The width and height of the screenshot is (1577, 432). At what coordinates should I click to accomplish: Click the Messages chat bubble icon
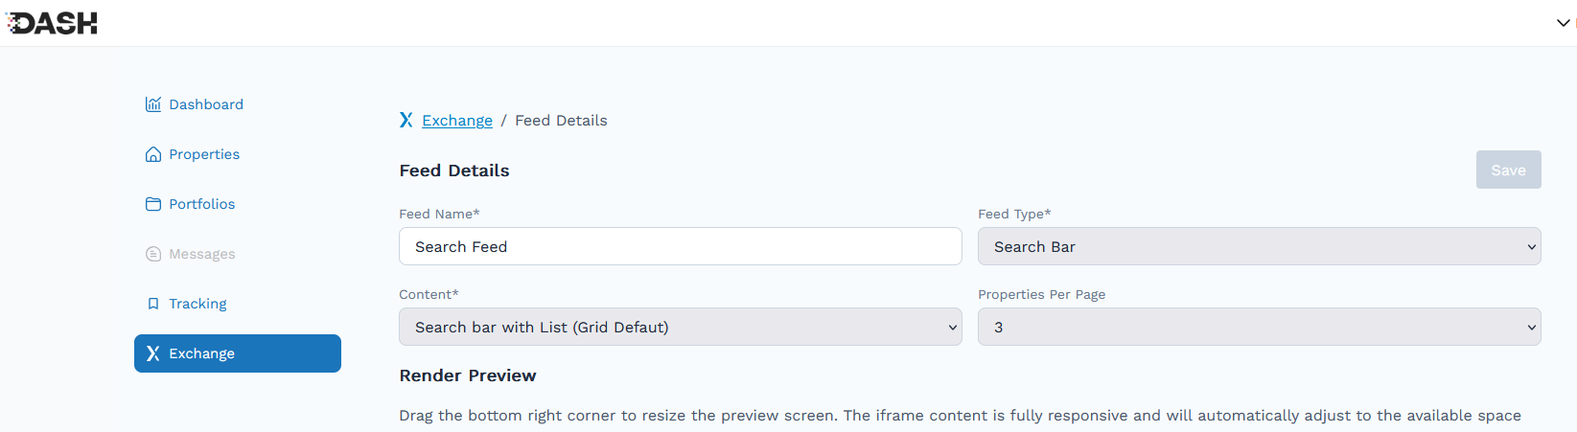point(153,254)
